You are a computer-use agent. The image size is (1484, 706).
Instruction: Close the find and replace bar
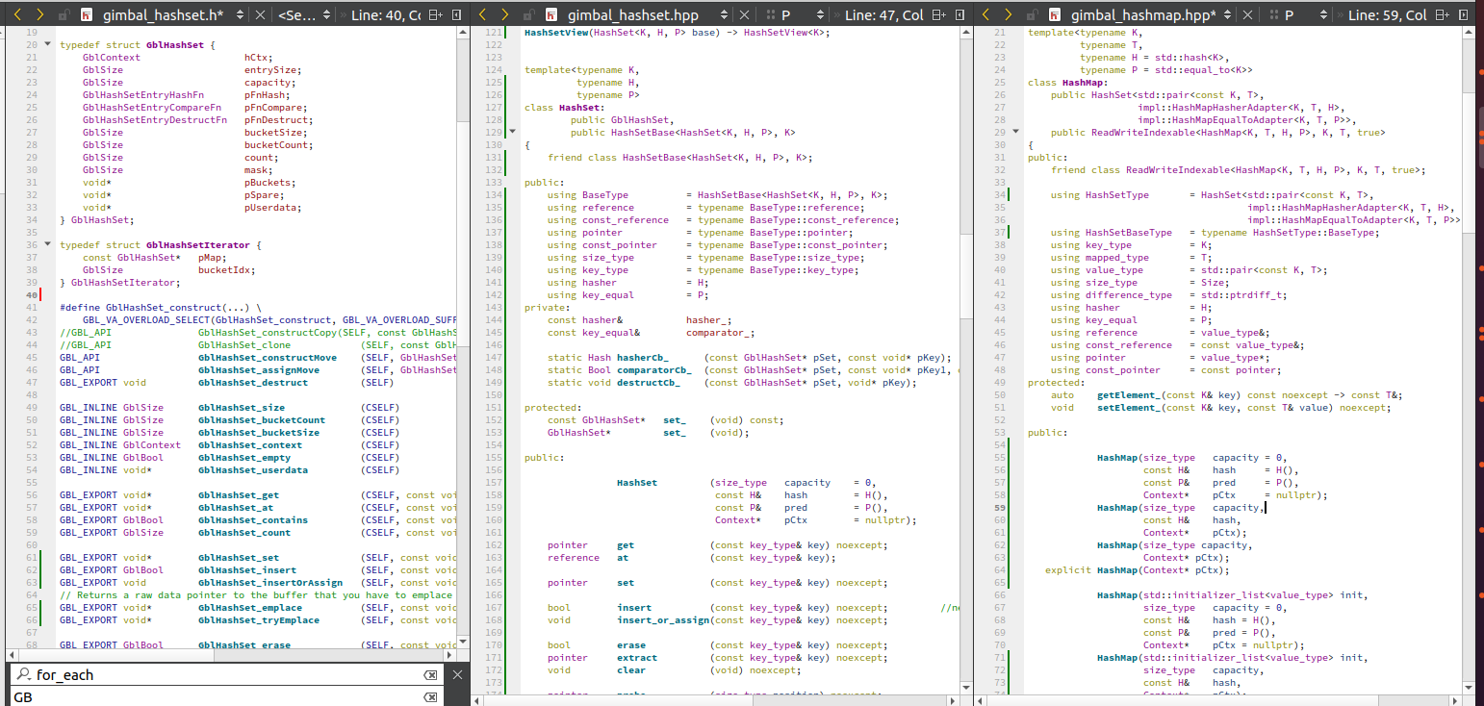pos(457,675)
